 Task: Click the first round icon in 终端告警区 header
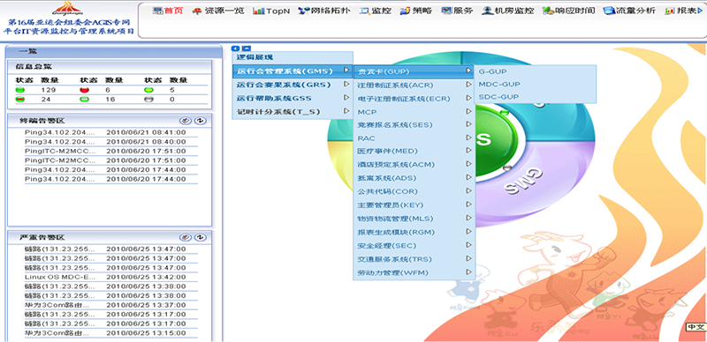point(186,121)
